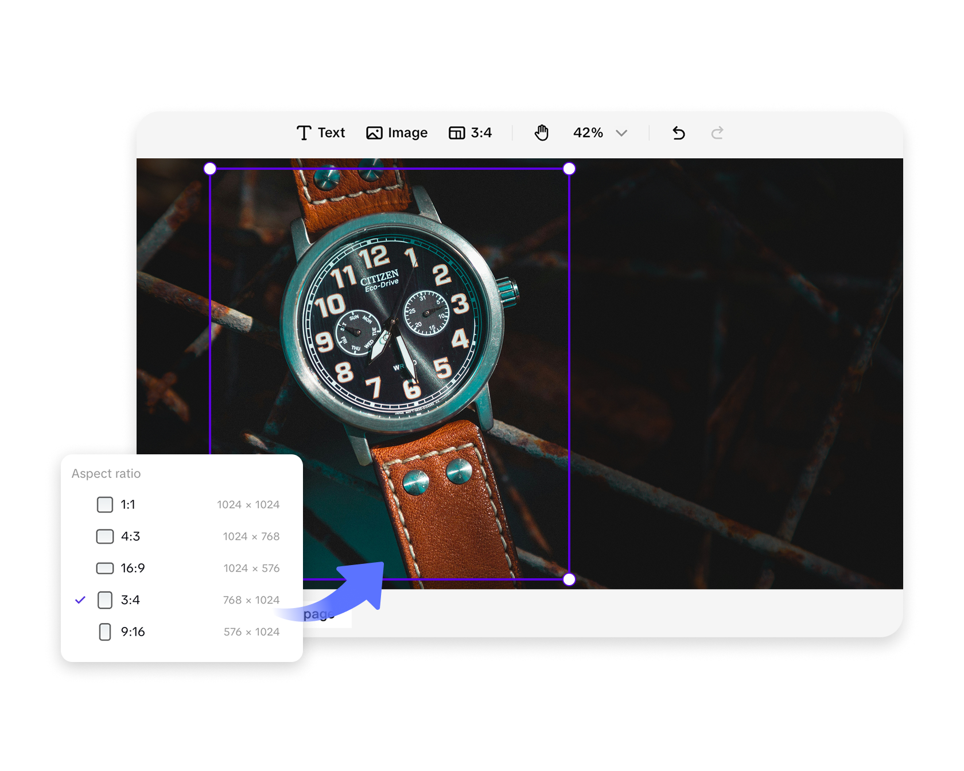The height and width of the screenshot is (771, 964).
Task: Click the 1024 × 768 dimension text
Action: (x=251, y=536)
